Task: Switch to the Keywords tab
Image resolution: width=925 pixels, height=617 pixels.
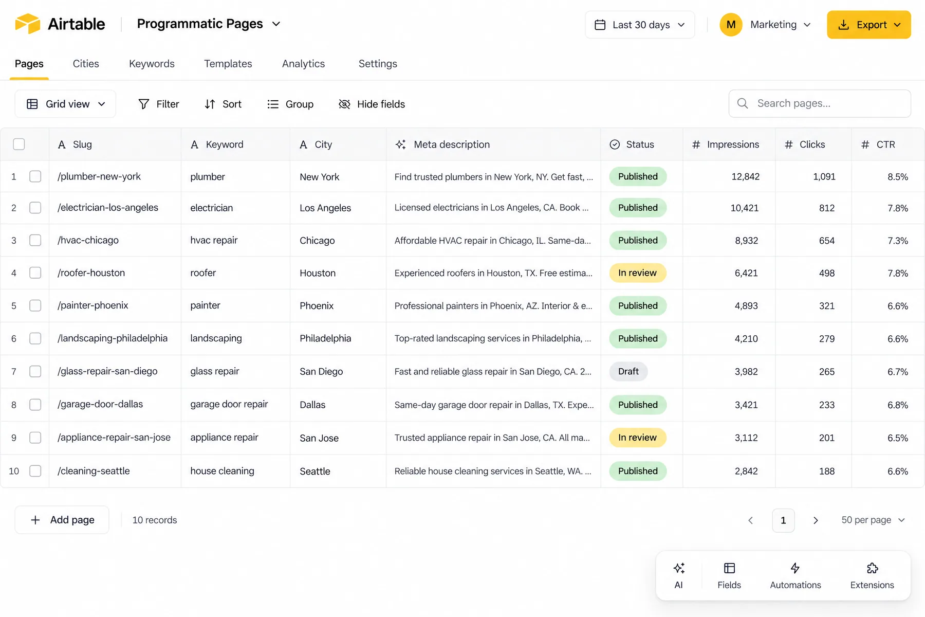Action: tap(152, 64)
